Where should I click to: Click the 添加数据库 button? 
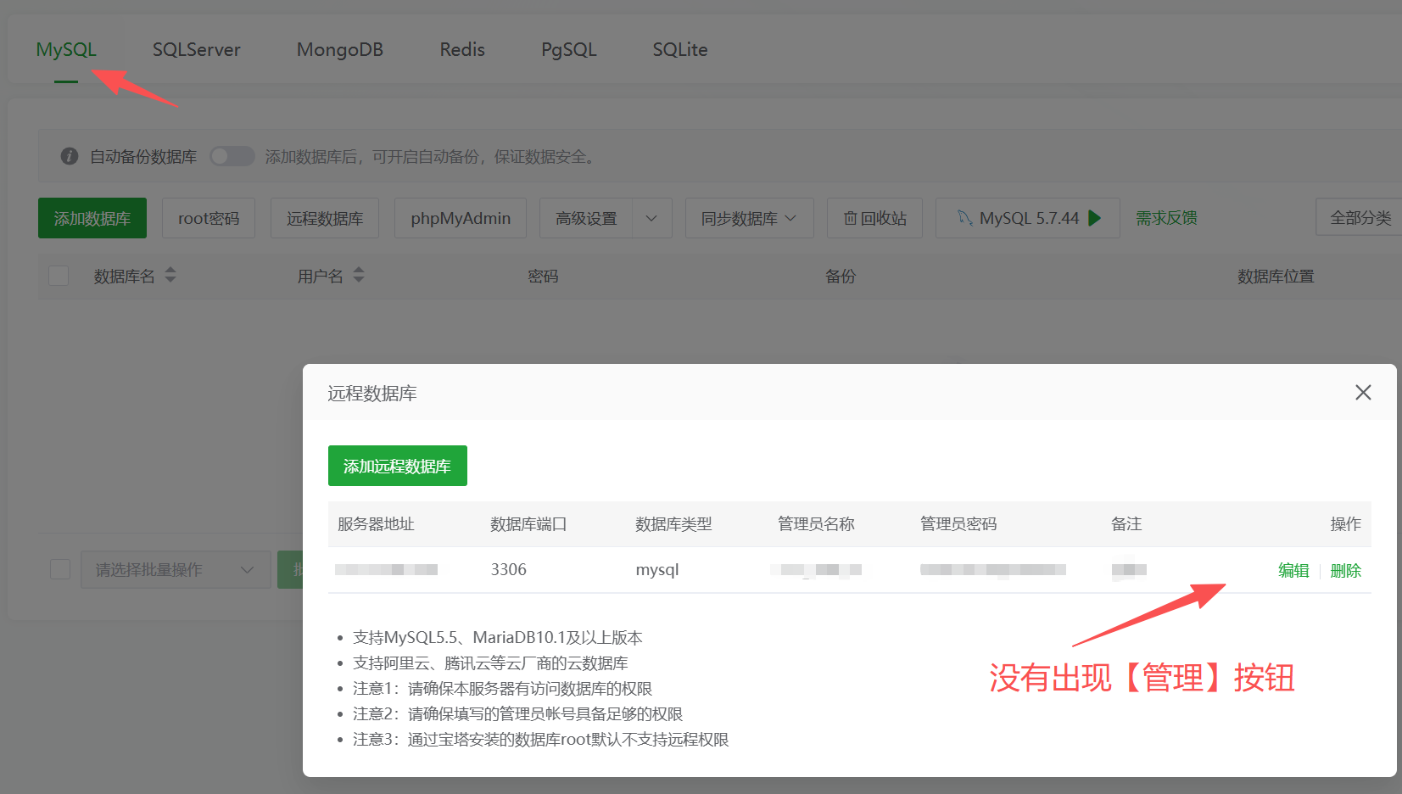point(92,218)
